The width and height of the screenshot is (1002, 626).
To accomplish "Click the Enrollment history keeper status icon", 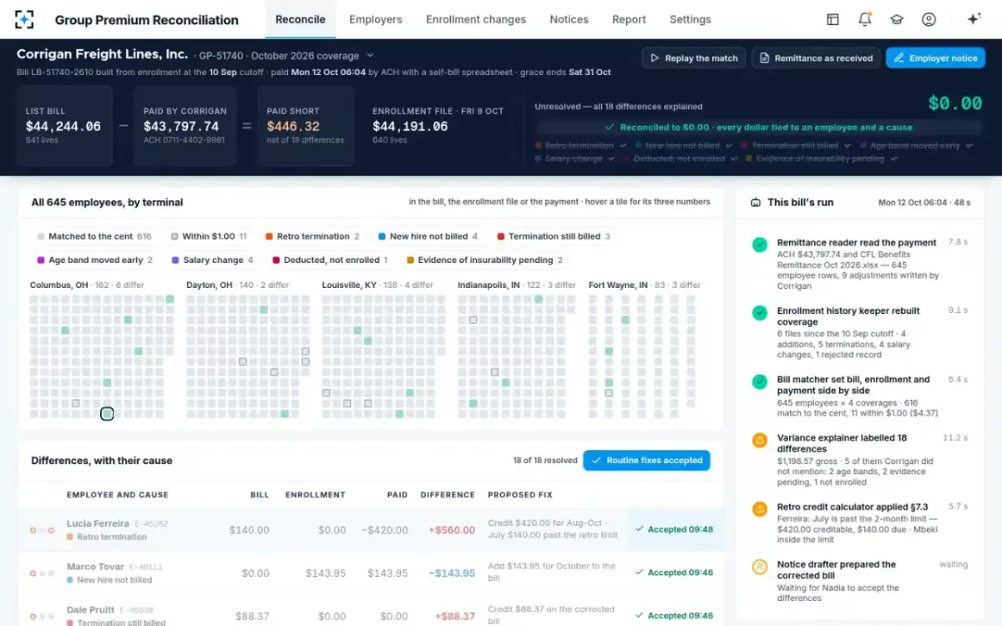I will pos(760,313).
